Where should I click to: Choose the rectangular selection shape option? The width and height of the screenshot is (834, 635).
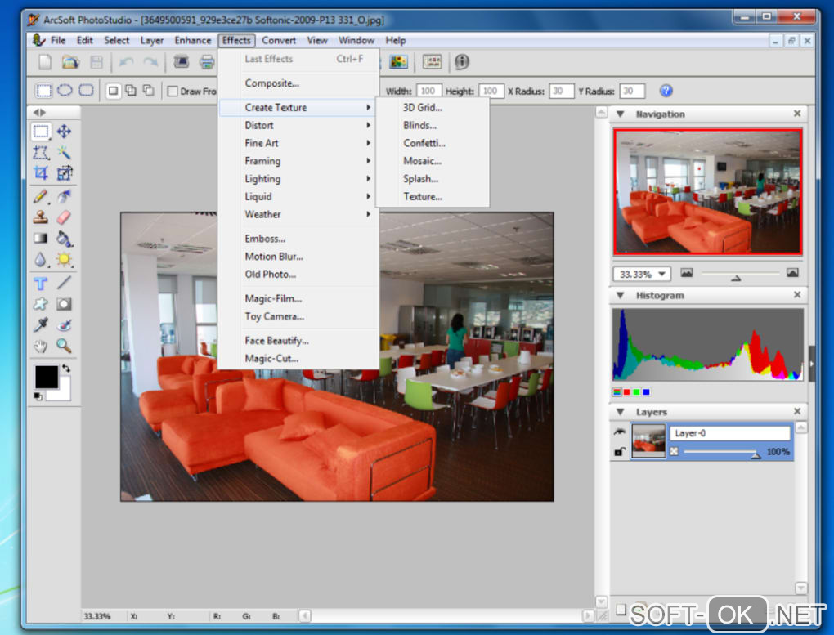pyautogui.click(x=43, y=91)
